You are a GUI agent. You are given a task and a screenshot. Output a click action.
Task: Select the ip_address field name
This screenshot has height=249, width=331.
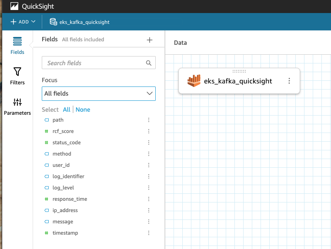pyautogui.click(x=65, y=210)
